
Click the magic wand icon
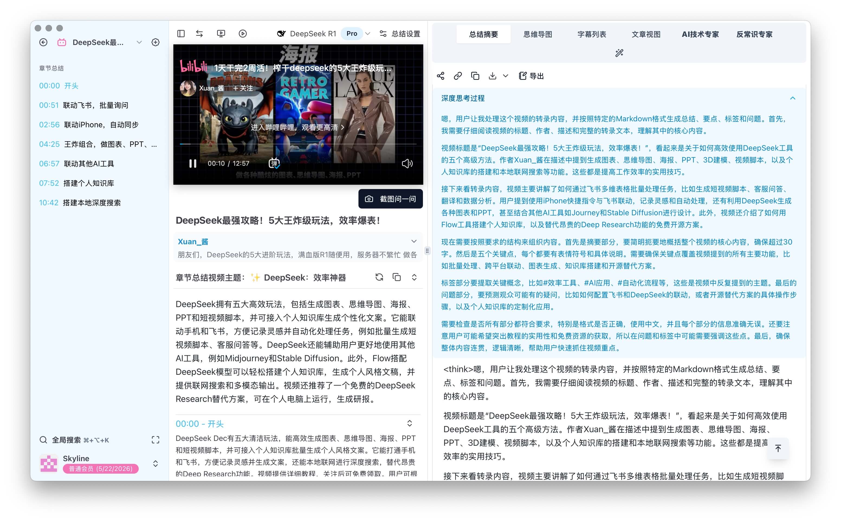point(619,53)
